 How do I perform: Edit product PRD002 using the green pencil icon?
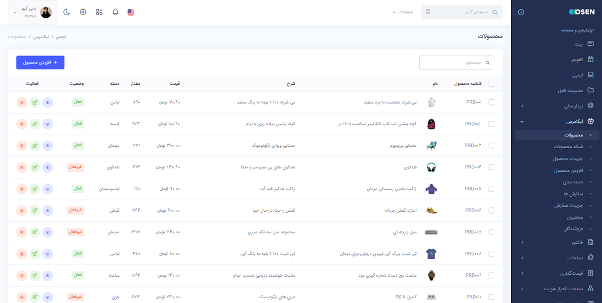[34, 124]
